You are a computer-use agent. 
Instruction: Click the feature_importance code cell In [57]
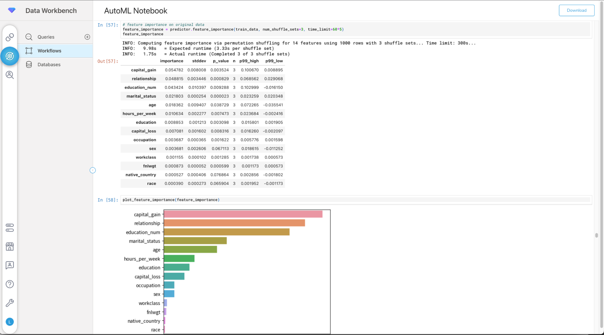(x=355, y=29)
